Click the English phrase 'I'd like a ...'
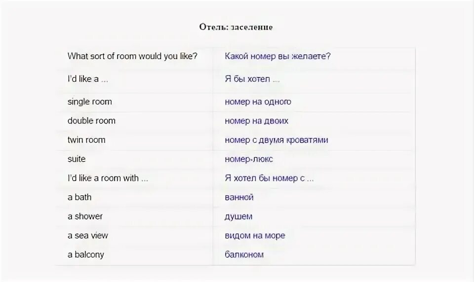The height and width of the screenshot is (282, 474). 88,79
